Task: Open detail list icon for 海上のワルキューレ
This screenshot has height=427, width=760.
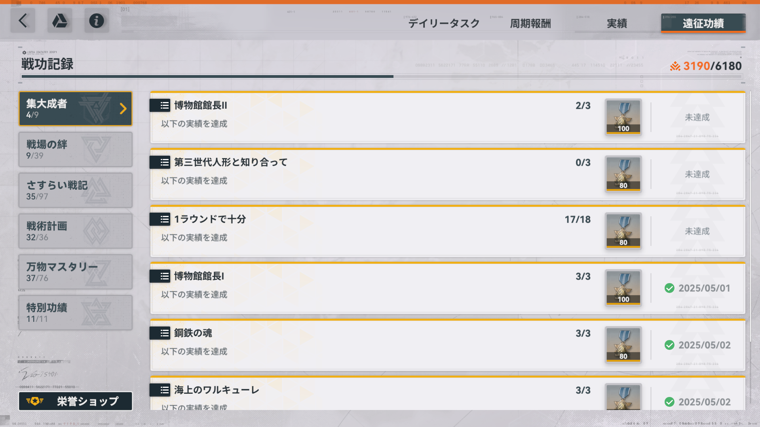Action: point(160,390)
